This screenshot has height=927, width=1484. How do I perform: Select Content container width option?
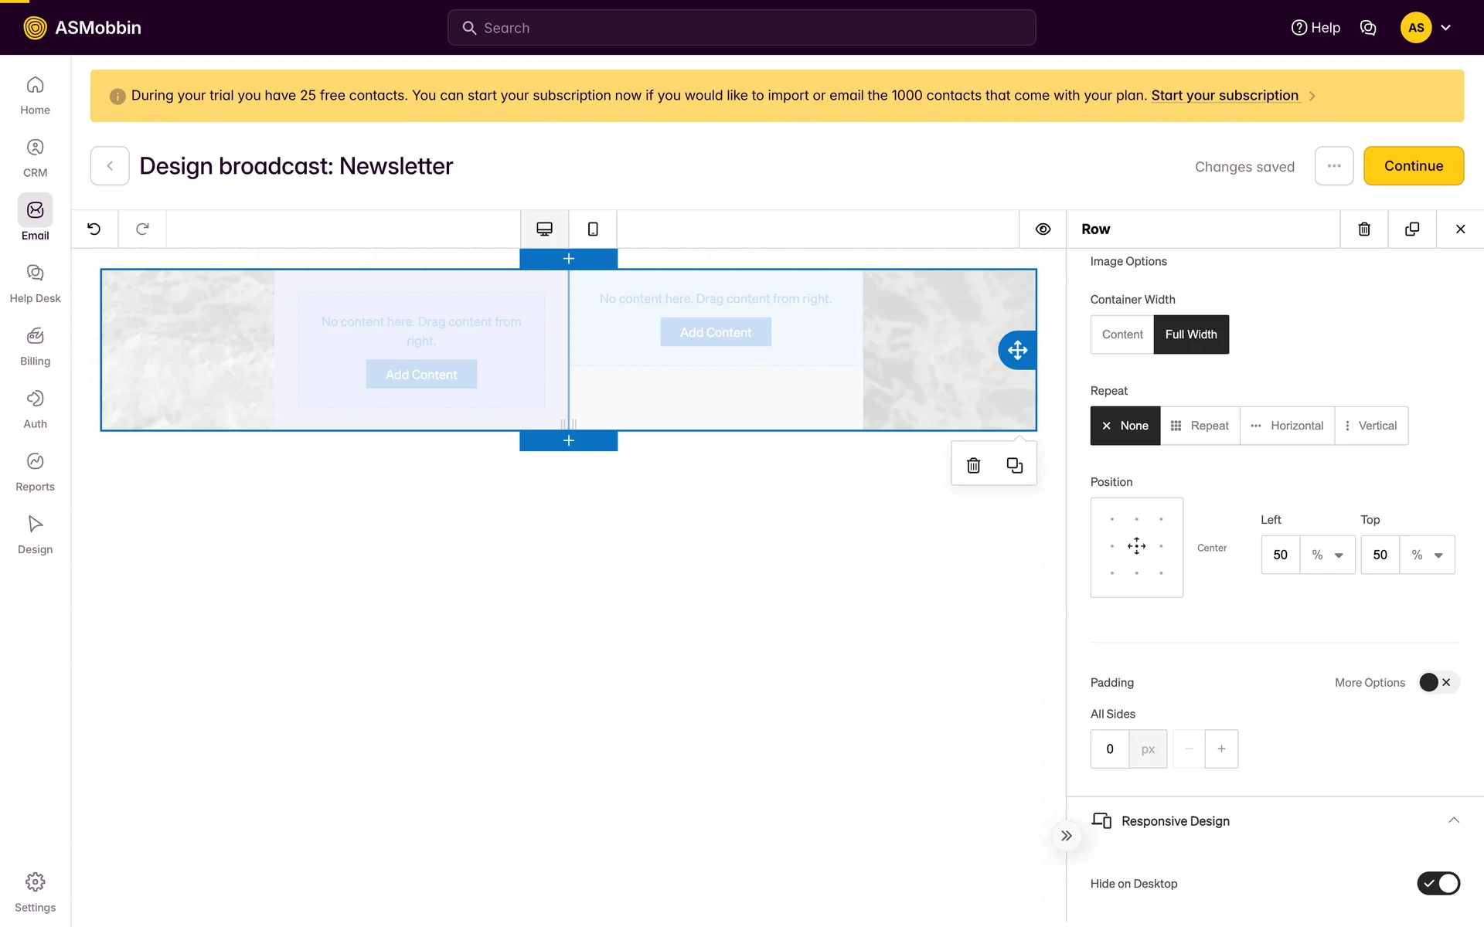1122,334
